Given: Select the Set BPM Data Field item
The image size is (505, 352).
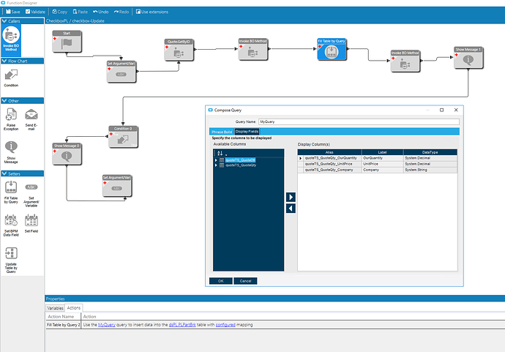Looking at the screenshot, I should click(11, 225).
